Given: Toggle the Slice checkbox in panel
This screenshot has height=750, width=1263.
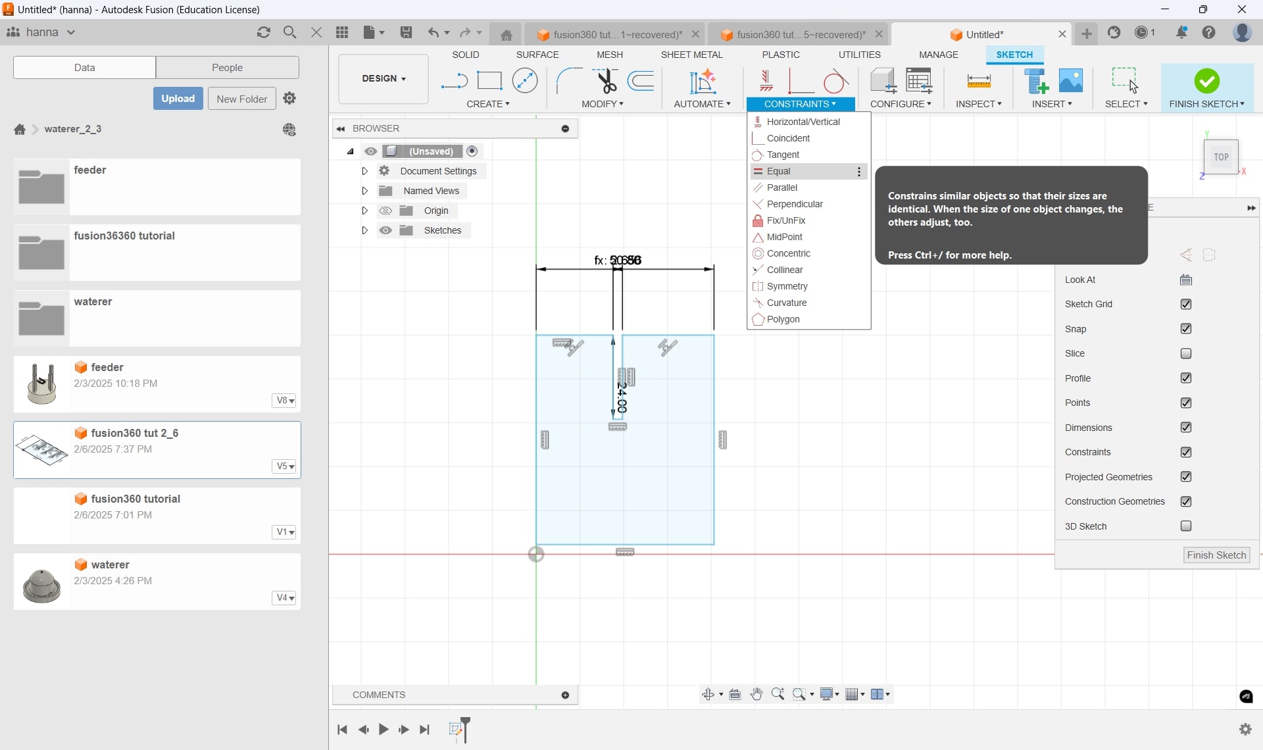Looking at the screenshot, I should click(x=1186, y=353).
